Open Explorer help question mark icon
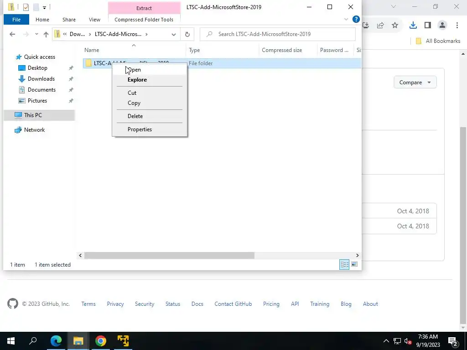Viewport: 467px width, 350px height. 356,19
